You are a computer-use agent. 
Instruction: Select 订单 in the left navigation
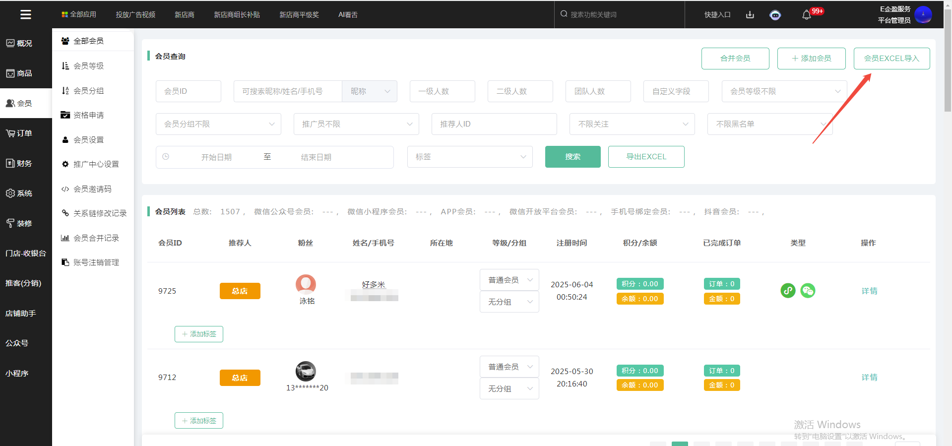[x=25, y=133]
